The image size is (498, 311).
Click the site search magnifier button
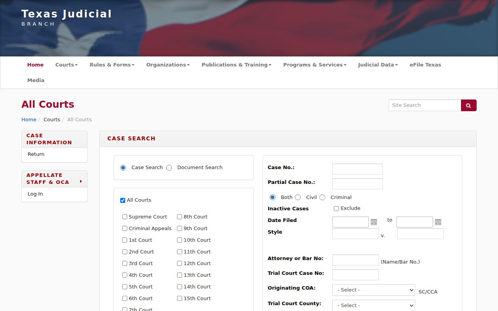tap(468, 105)
